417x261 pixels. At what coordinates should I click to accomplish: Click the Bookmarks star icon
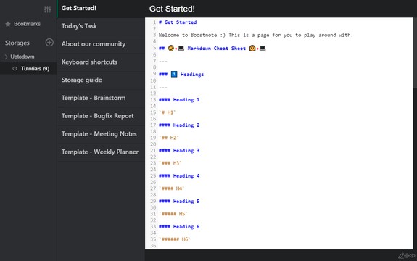pyautogui.click(x=8, y=24)
